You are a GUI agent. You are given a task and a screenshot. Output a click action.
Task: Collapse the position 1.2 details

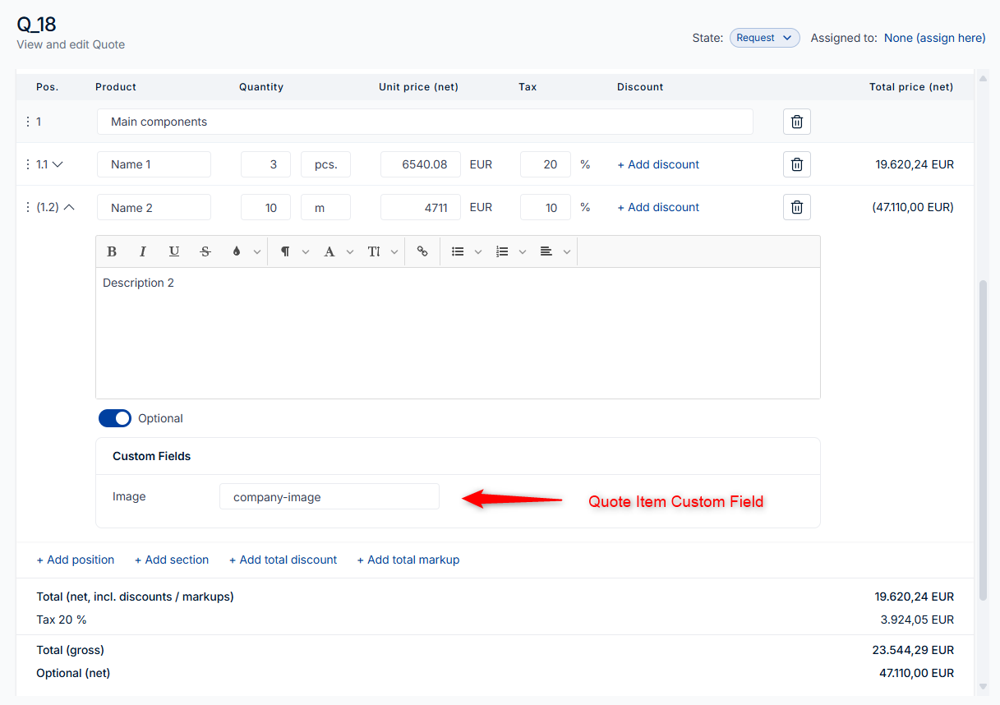tap(69, 207)
